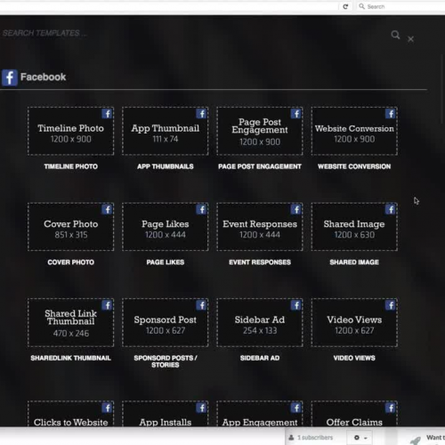Click the APP THUMBNAILS caption
445x445 pixels.
166,166
